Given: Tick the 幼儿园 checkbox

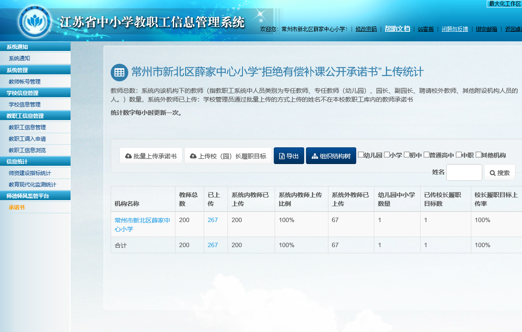Looking at the screenshot, I should click(x=361, y=155).
